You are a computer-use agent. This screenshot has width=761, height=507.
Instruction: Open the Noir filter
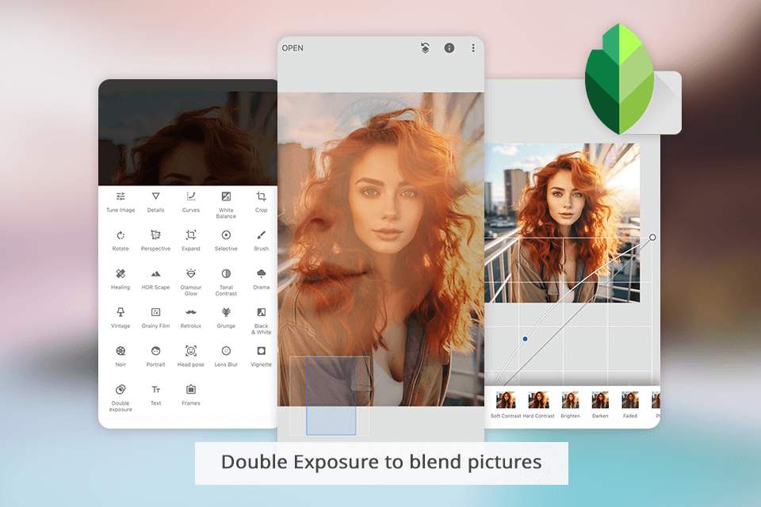point(120,357)
